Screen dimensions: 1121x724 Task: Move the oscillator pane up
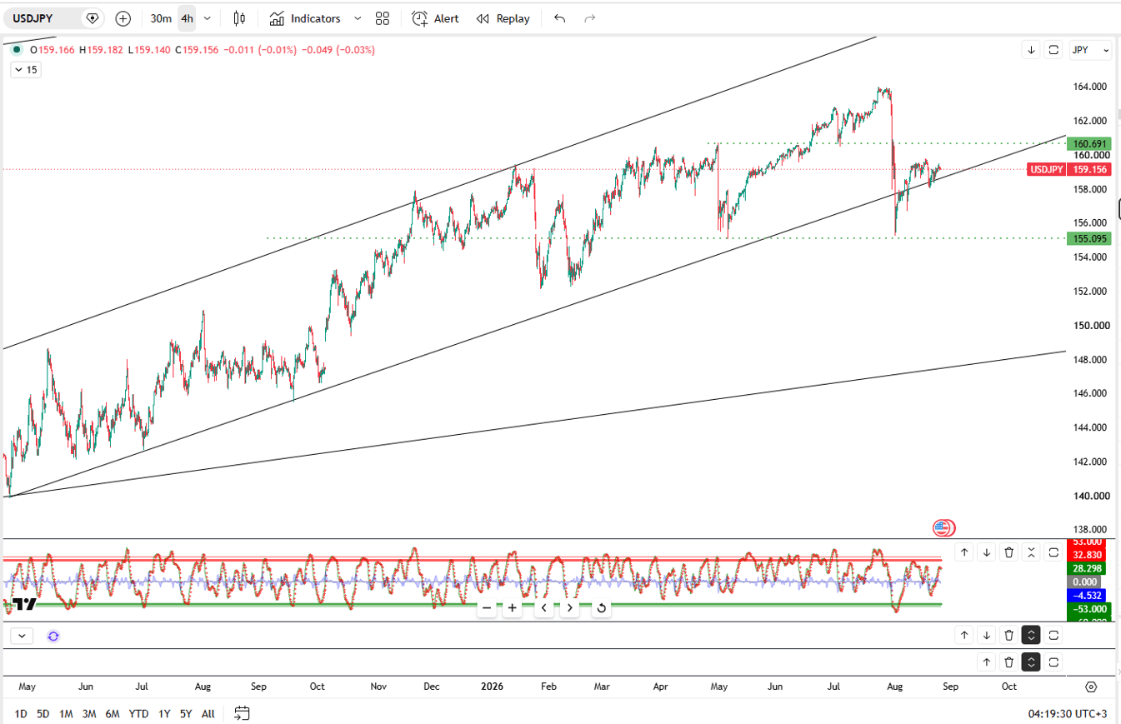(964, 552)
